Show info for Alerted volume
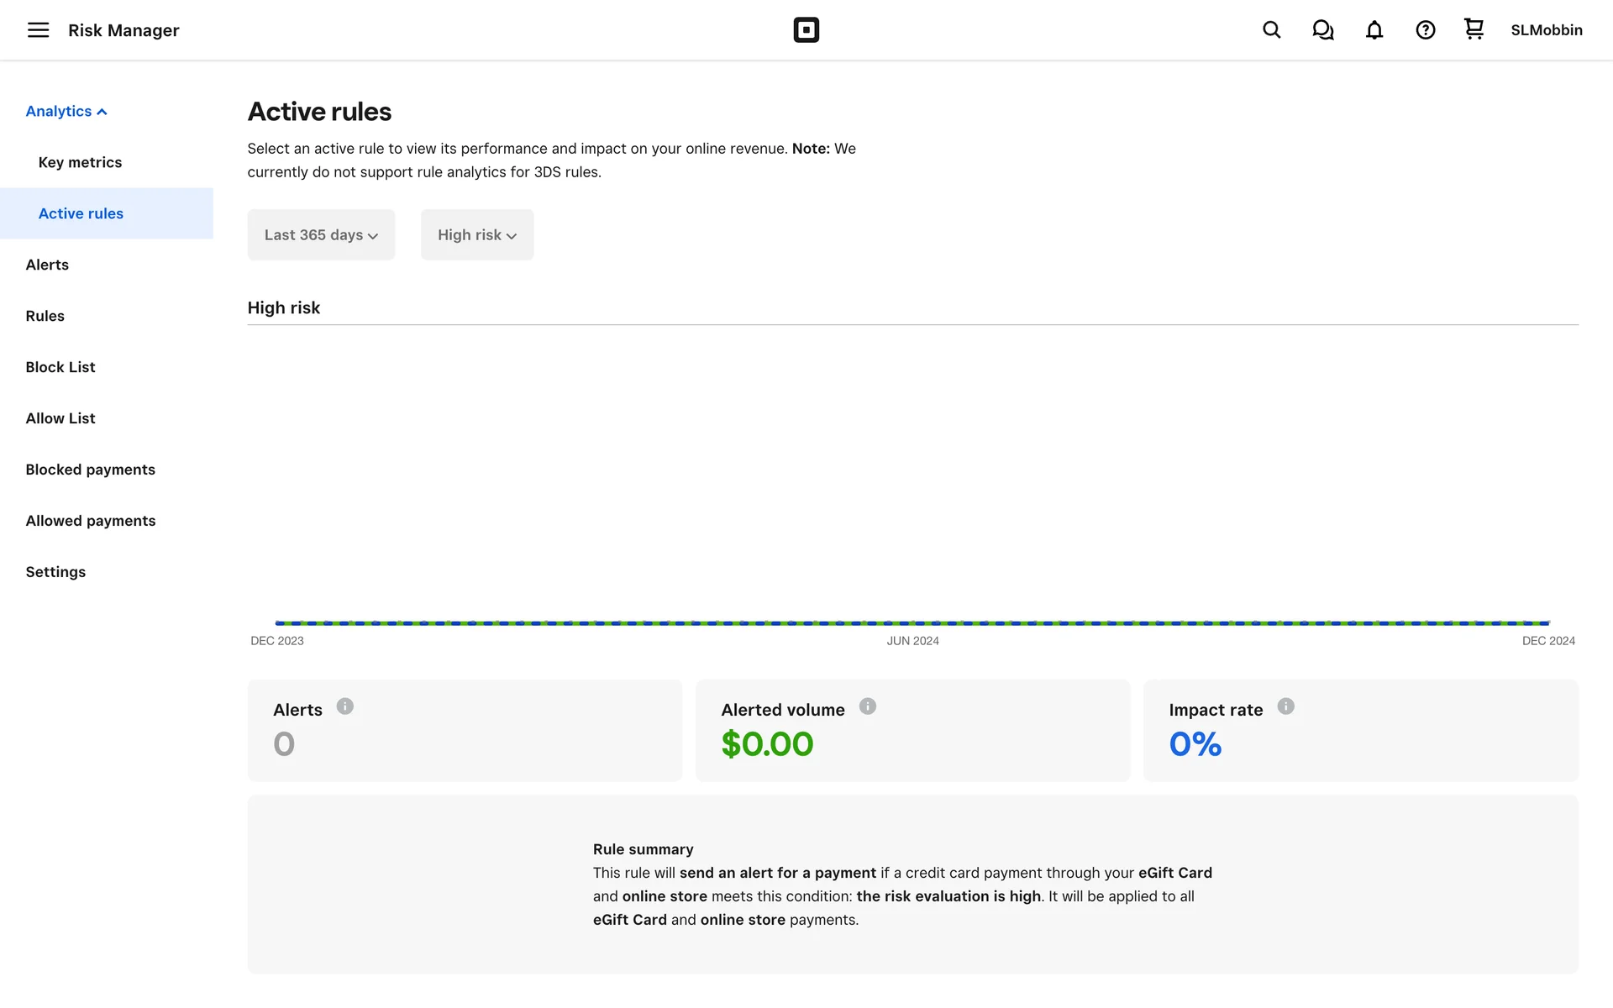Screen dimensions: 1613x1008 [868, 706]
